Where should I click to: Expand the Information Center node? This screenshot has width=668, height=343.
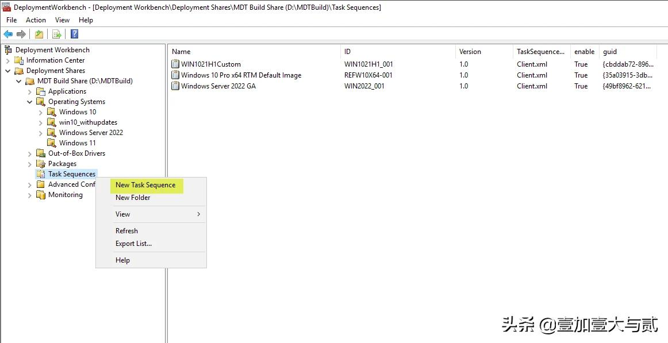point(7,60)
